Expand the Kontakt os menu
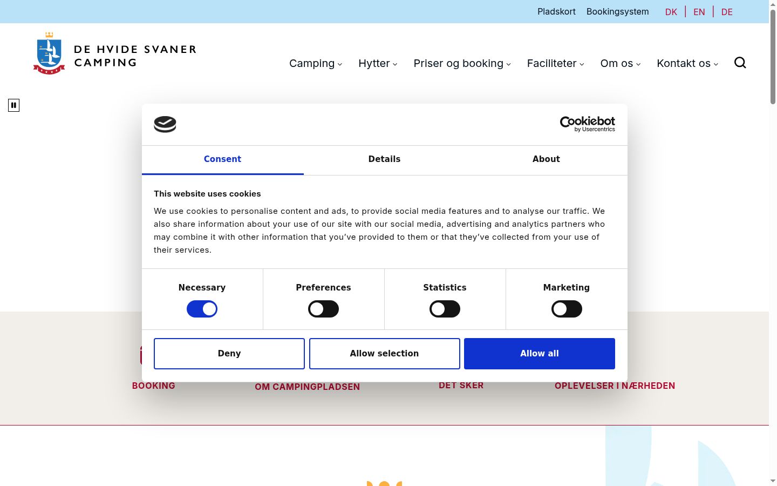 687,63
